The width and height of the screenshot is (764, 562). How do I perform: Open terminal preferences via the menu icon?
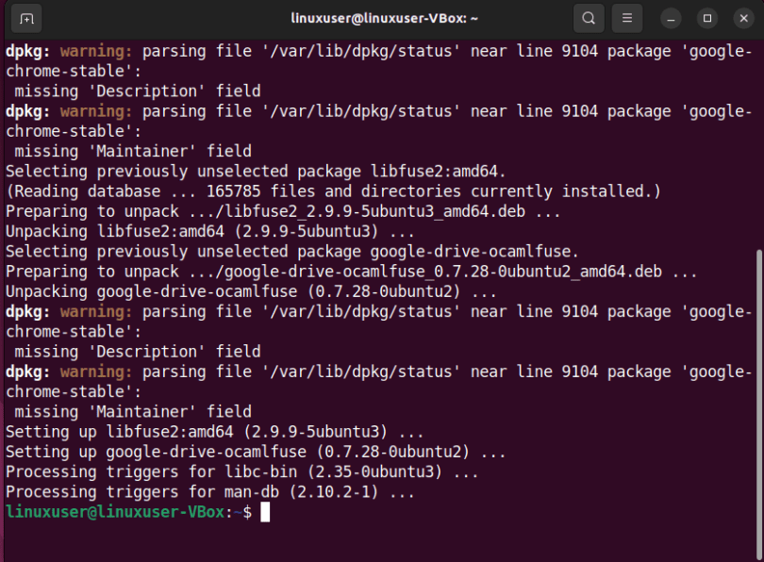628,18
